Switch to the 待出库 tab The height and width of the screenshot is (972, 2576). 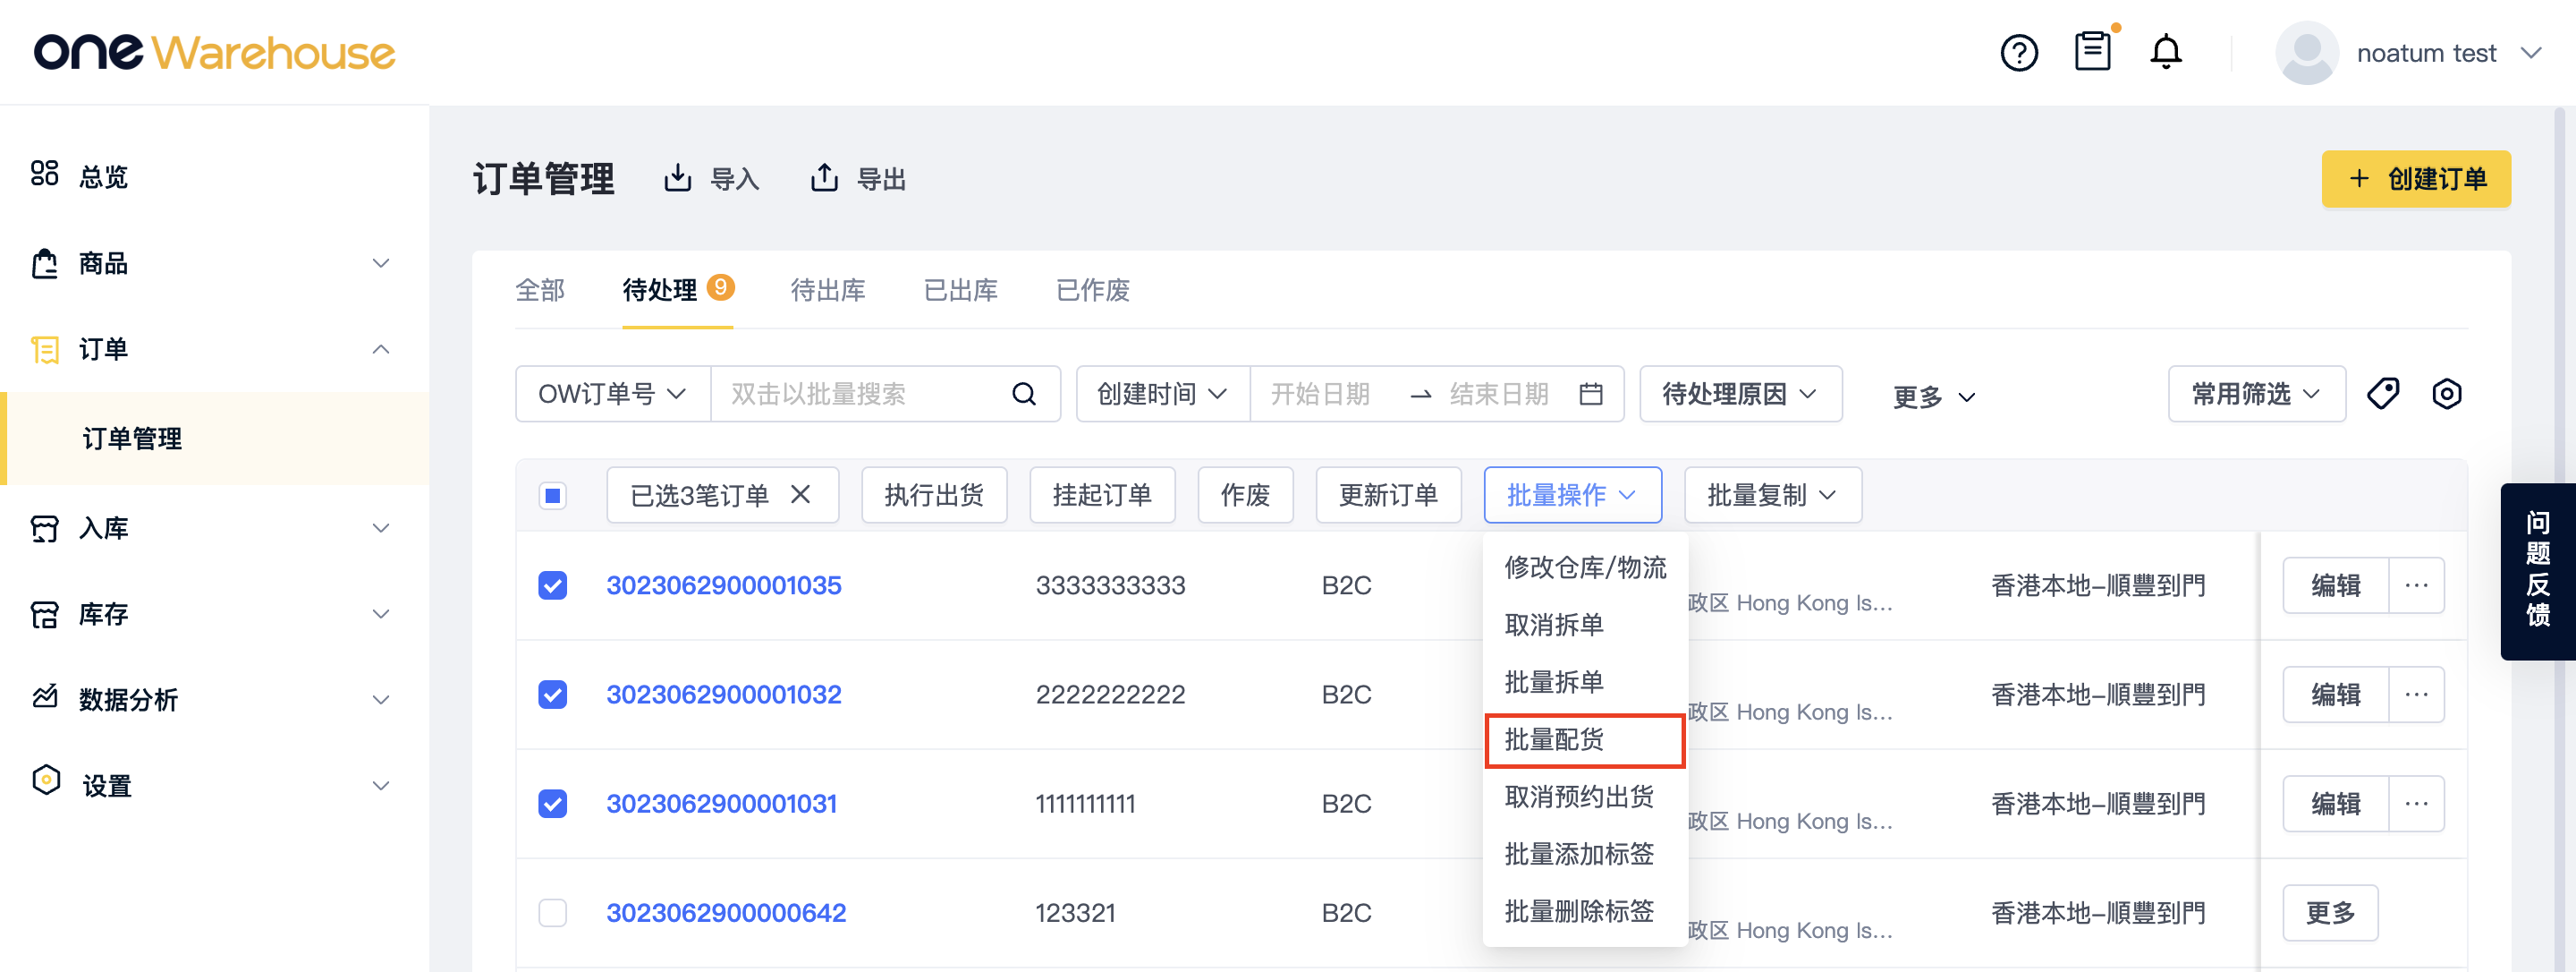click(x=827, y=290)
